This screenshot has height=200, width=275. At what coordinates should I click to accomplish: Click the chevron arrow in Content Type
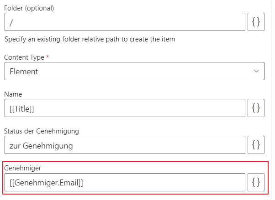(256, 71)
